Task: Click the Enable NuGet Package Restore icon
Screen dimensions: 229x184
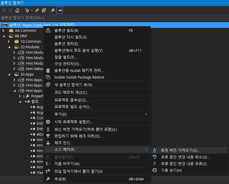Action: point(48,77)
